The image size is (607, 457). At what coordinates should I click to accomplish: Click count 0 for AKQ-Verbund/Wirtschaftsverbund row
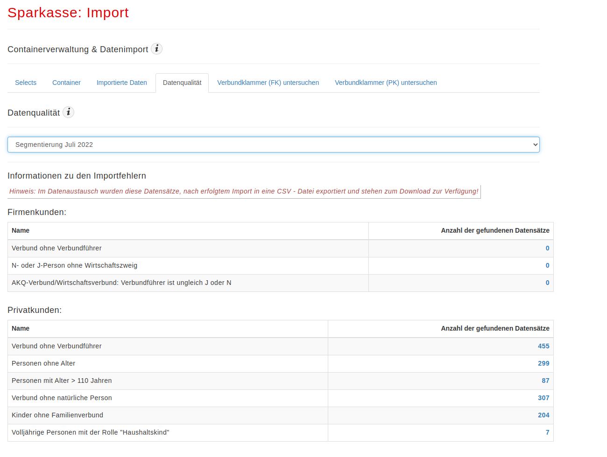pyautogui.click(x=548, y=283)
